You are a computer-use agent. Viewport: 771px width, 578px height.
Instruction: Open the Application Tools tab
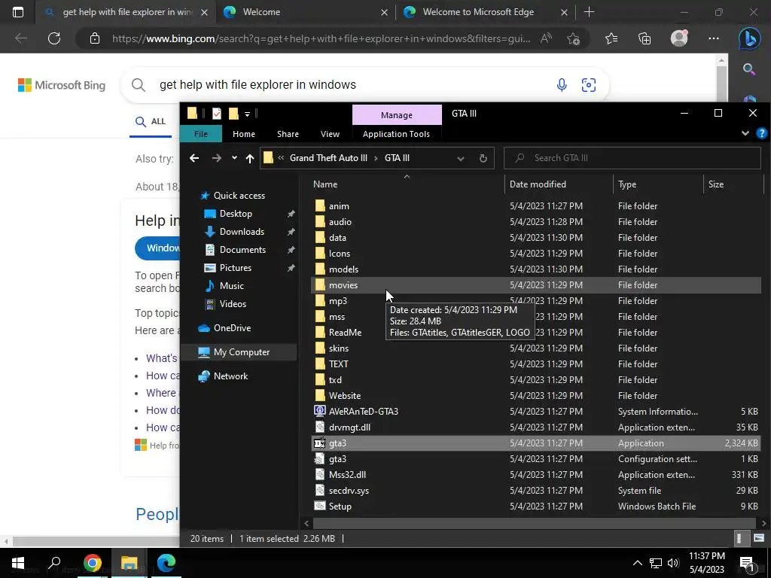tap(396, 134)
